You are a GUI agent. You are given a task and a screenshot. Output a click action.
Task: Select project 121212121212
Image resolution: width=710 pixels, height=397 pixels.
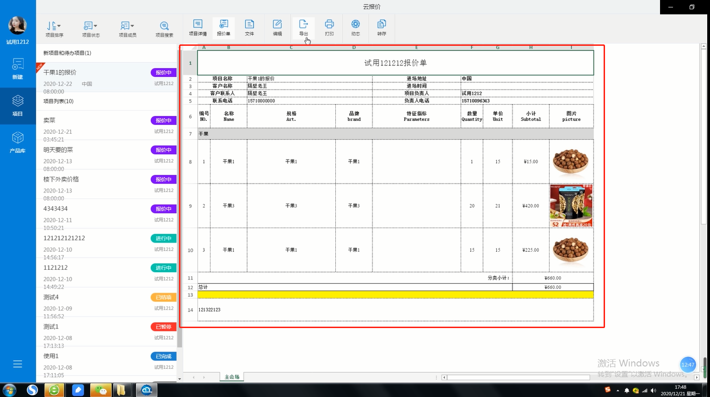(106, 244)
